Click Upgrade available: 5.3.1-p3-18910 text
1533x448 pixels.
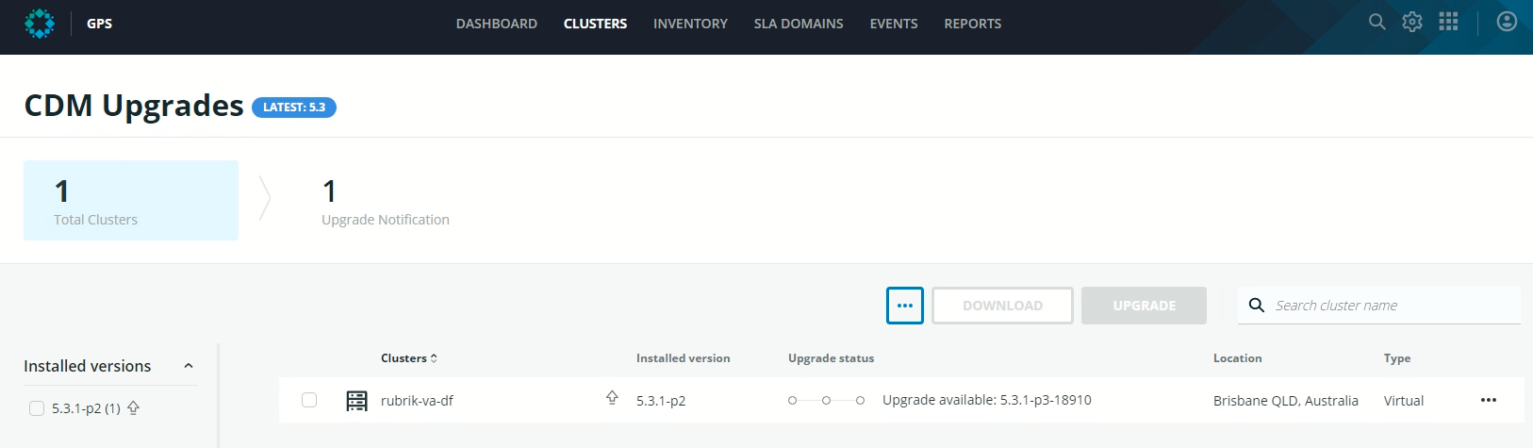click(987, 400)
